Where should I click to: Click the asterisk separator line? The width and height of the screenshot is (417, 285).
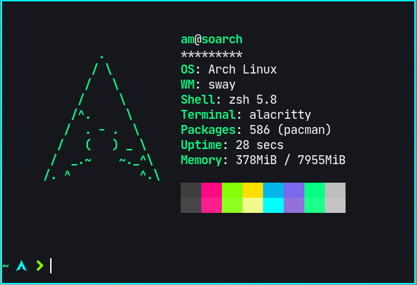click(212, 54)
